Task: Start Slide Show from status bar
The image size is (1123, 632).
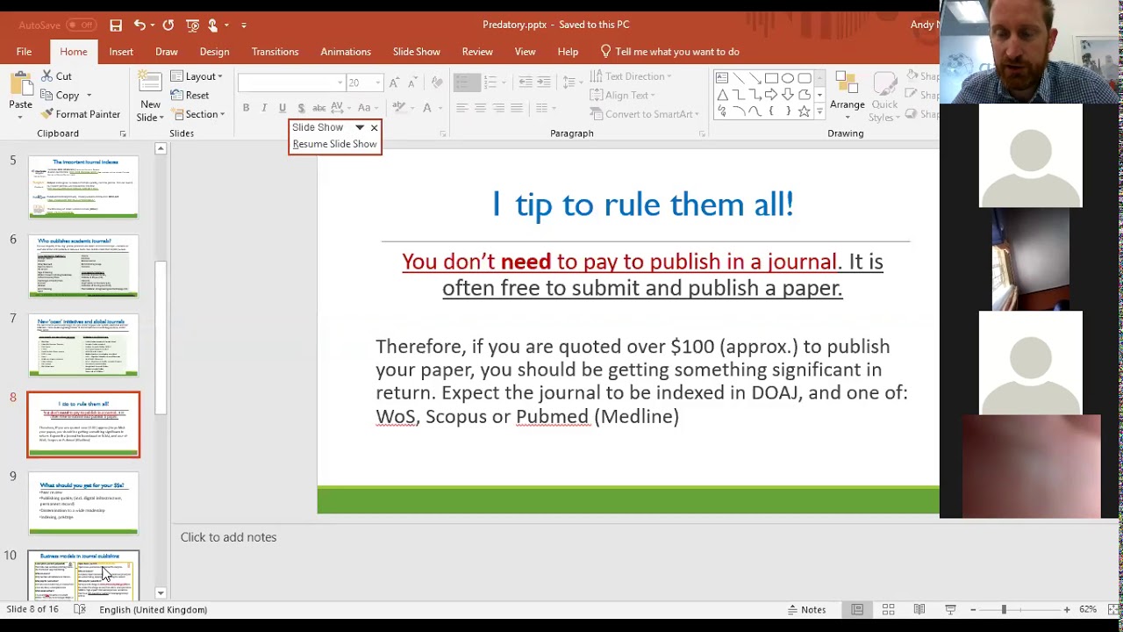Action: (x=950, y=609)
